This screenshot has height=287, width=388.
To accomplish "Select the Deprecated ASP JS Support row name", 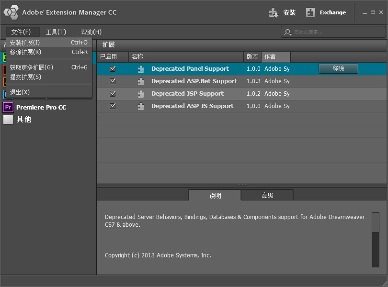I will (193, 106).
